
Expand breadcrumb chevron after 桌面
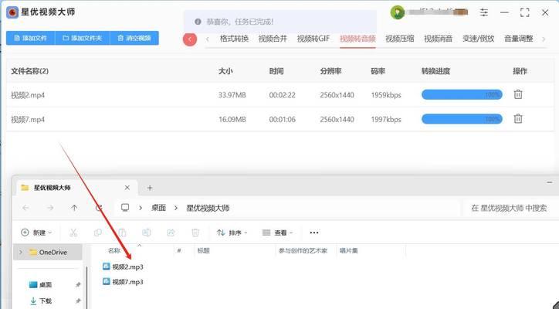176,208
